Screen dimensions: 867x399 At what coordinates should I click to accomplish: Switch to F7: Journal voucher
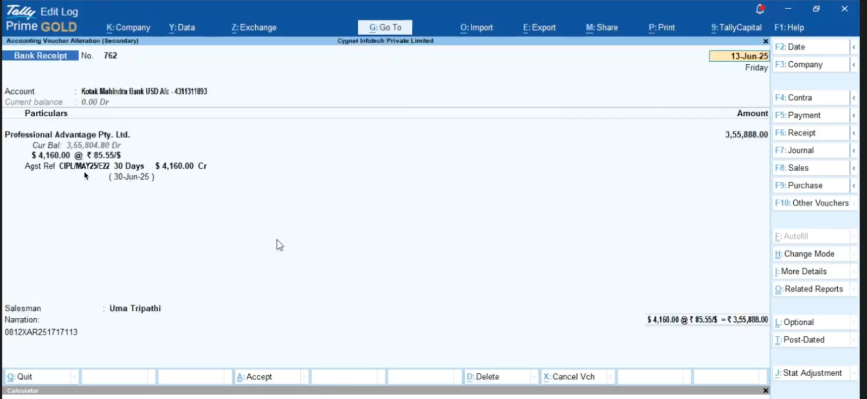811,151
